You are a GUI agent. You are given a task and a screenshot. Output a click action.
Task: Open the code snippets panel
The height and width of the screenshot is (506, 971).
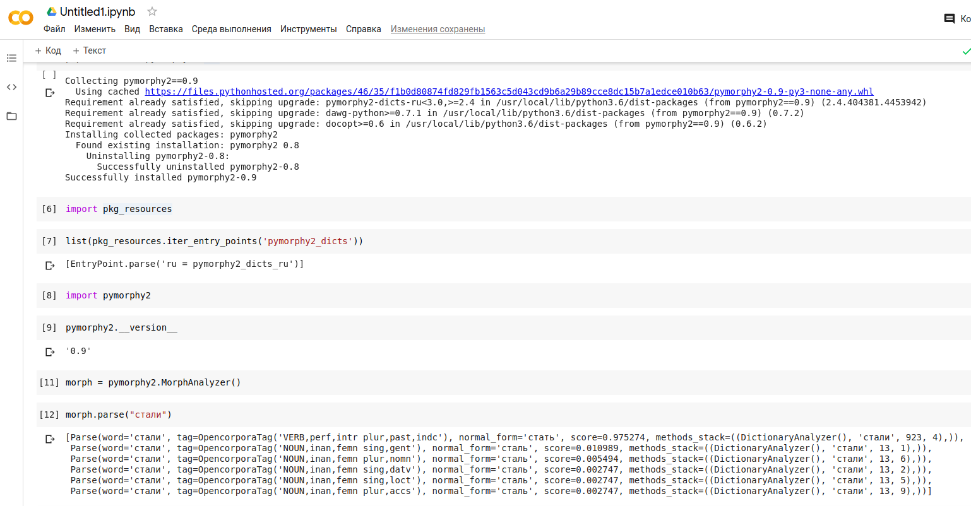click(11, 87)
